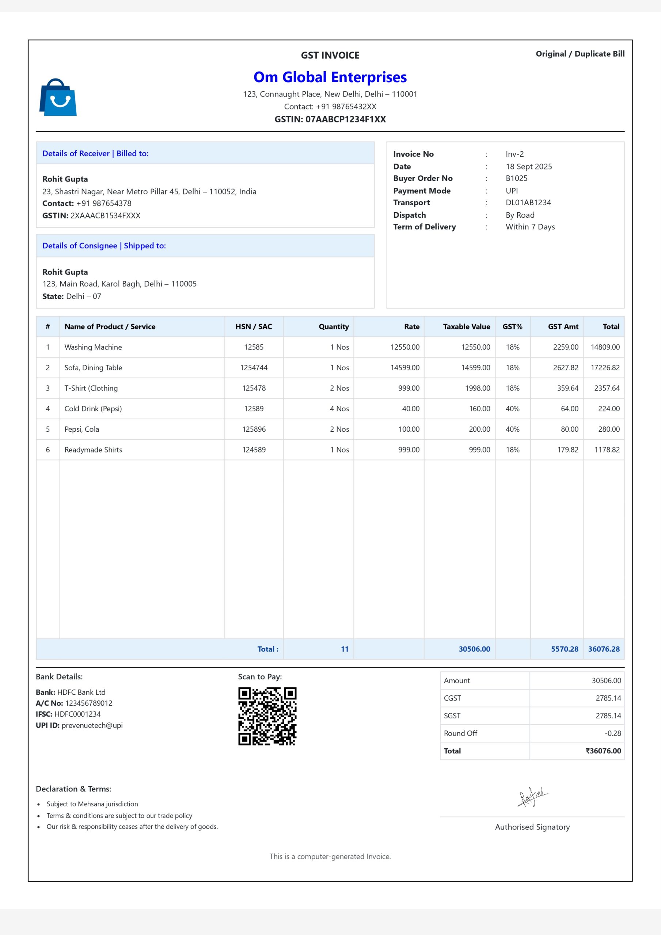Viewport: 661px width, 935px height.
Task: Click the Bank Details heading
Action: [59, 676]
